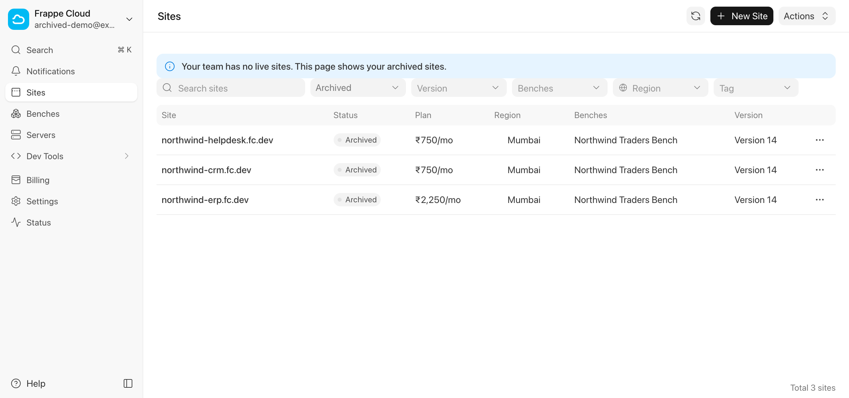
Task: Click the info icon in the banner
Action: 170,66
